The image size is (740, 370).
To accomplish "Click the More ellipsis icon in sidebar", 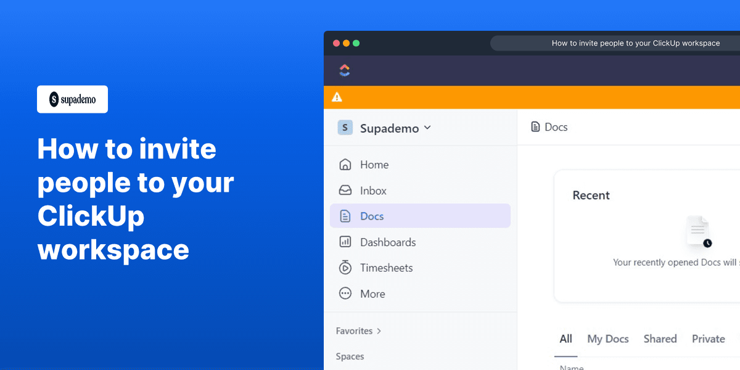I will [x=345, y=294].
